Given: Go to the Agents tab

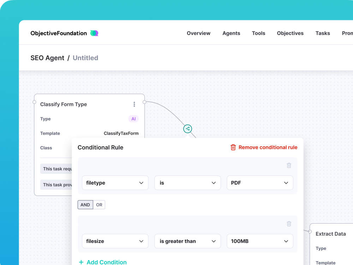Looking at the screenshot, I should 231,33.
